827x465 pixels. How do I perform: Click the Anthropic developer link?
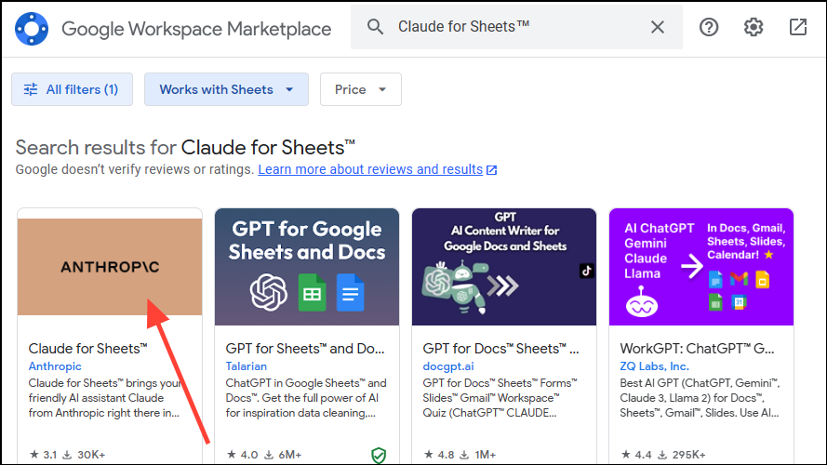point(55,365)
